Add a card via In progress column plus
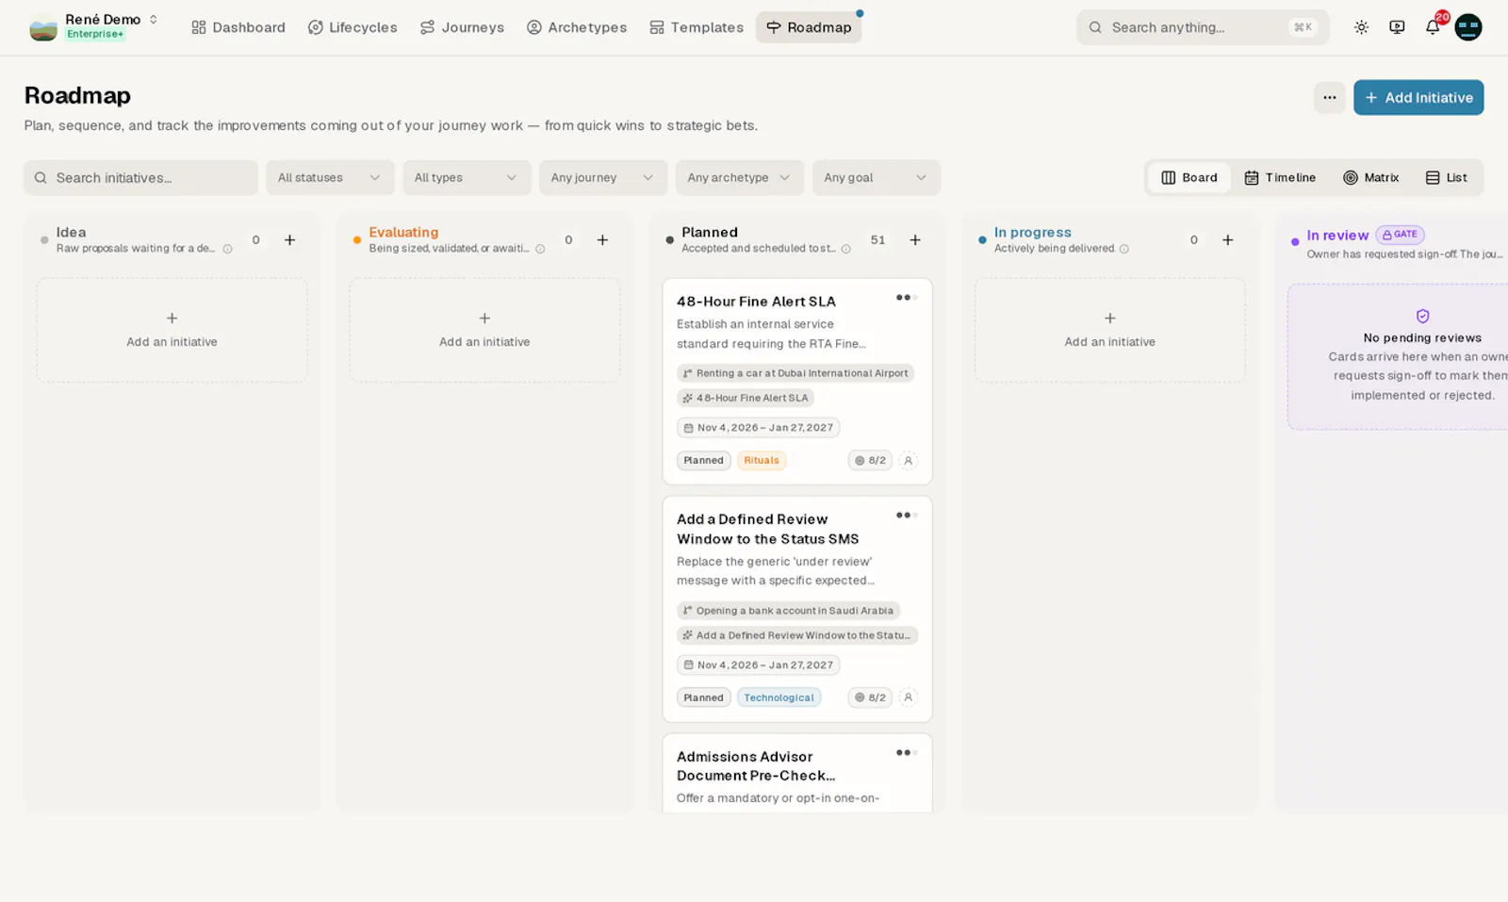Image resolution: width=1508 pixels, height=902 pixels. point(1228,240)
